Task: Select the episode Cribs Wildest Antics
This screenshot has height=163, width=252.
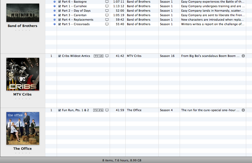Action: [x=76, y=56]
